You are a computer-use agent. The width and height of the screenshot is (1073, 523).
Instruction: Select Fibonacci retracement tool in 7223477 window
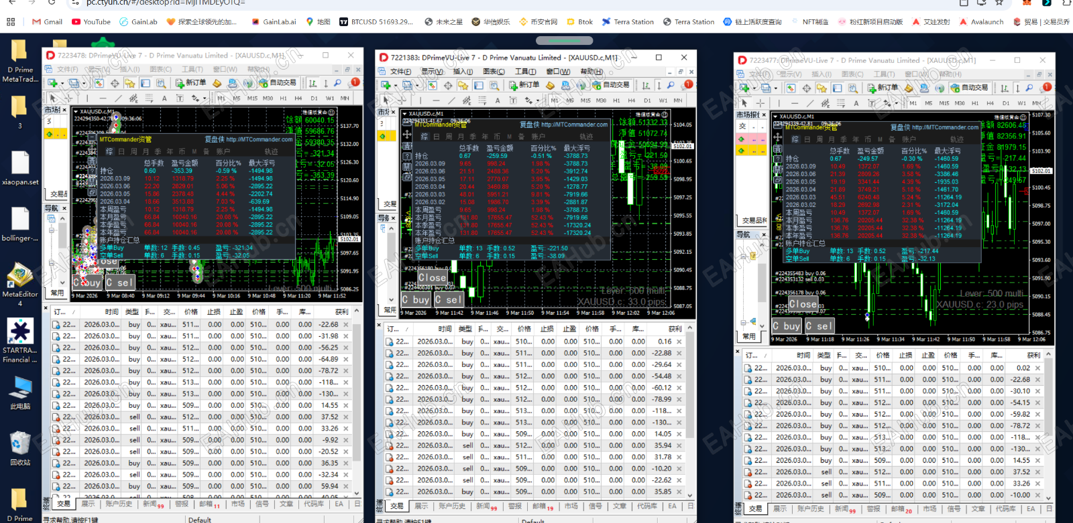coord(840,103)
